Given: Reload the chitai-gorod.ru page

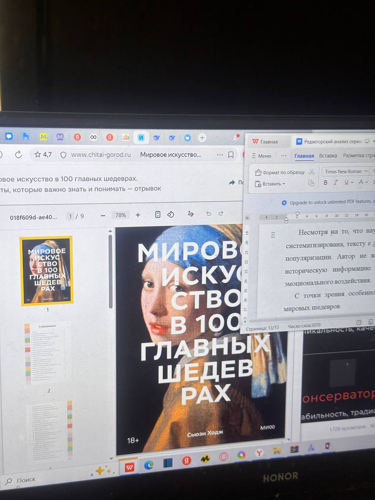Looking at the screenshot, I should (18, 155).
